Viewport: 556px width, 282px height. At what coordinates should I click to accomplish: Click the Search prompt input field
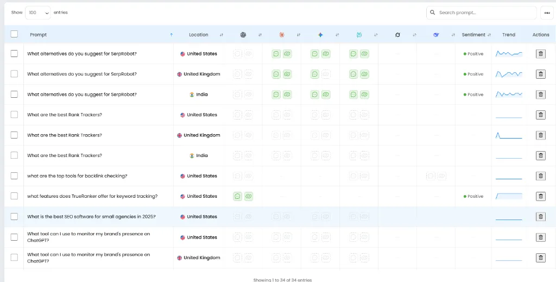(482, 12)
